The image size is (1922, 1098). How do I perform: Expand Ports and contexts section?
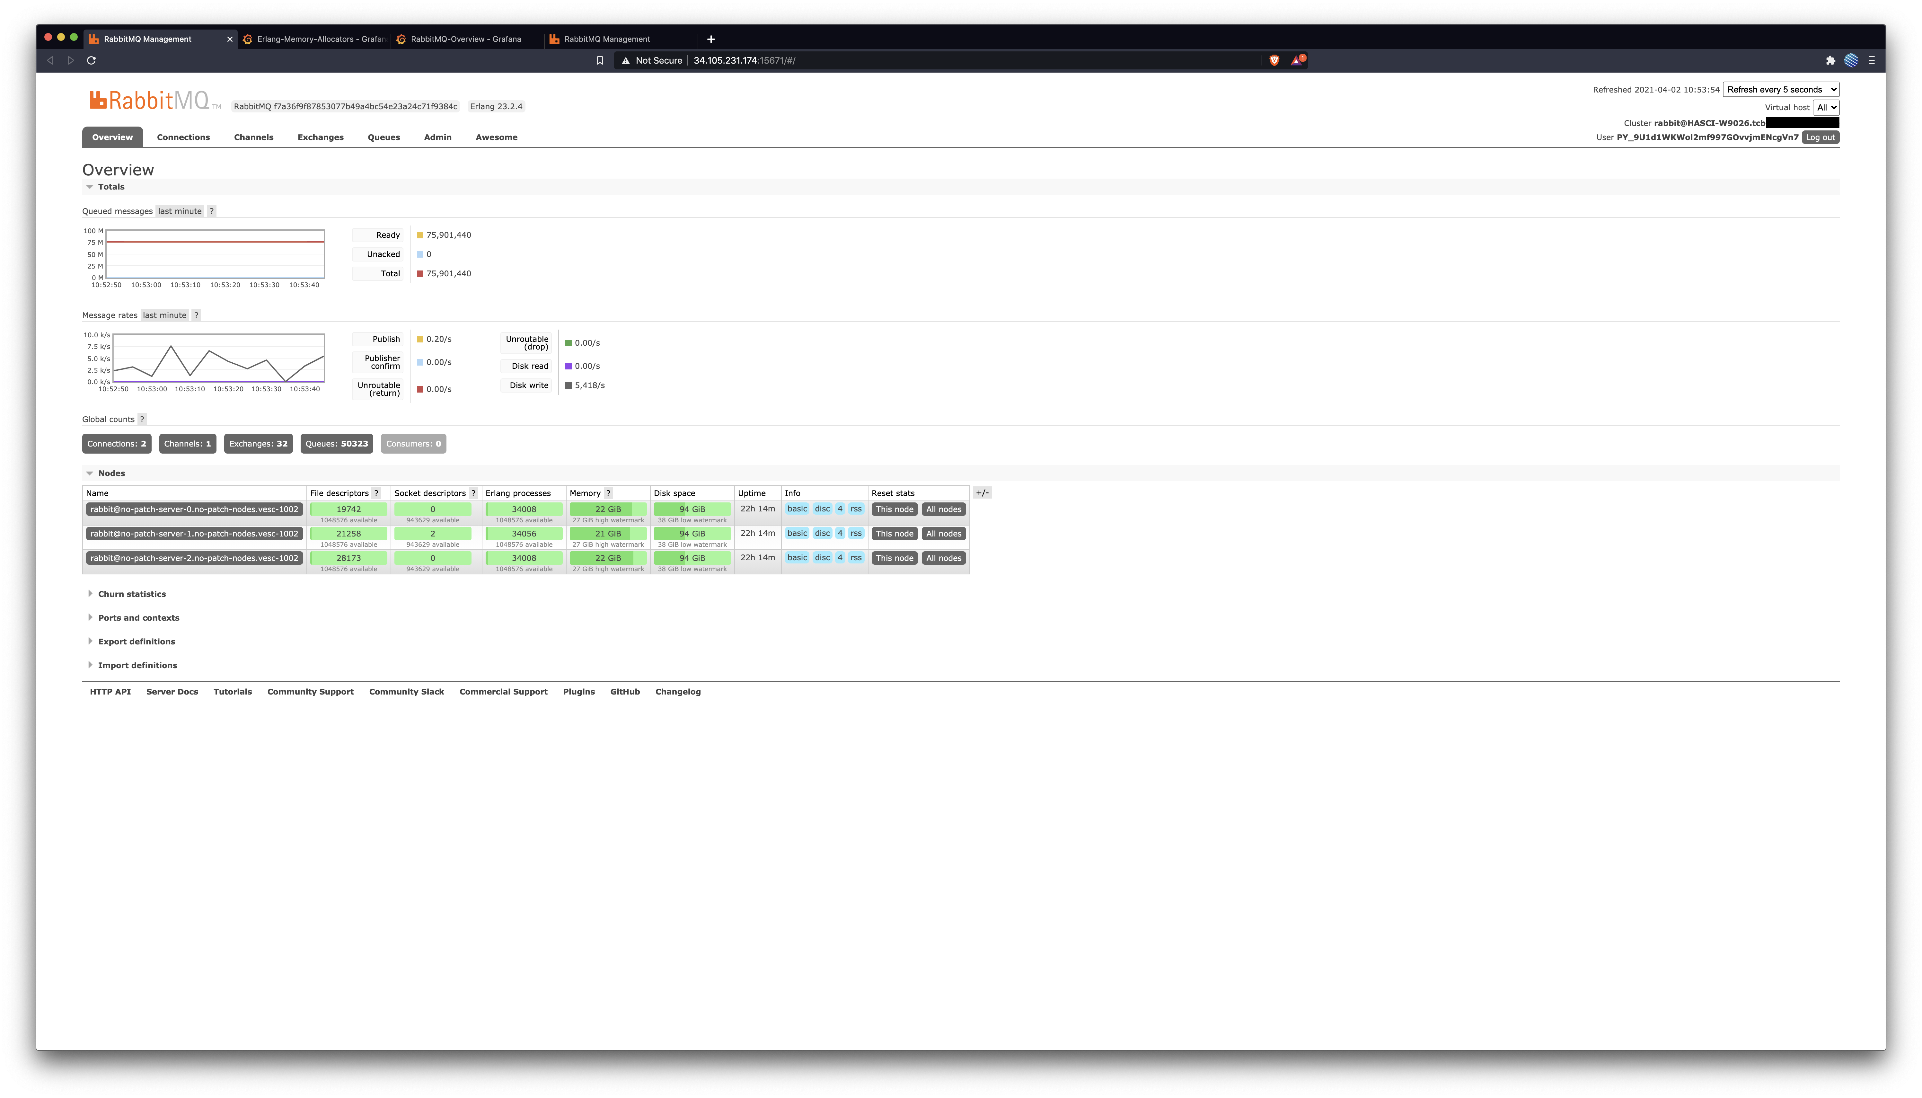[138, 618]
